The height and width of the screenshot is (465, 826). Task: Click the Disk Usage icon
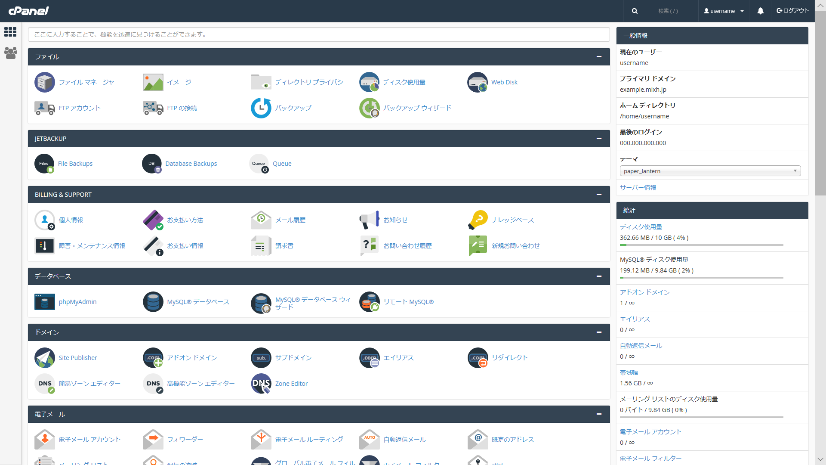click(x=370, y=82)
